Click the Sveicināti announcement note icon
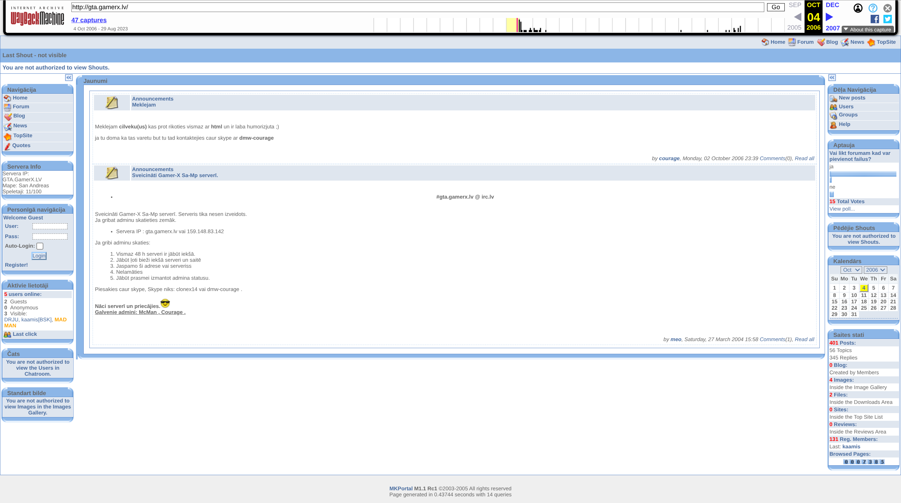The height and width of the screenshot is (503, 901). 112,173
